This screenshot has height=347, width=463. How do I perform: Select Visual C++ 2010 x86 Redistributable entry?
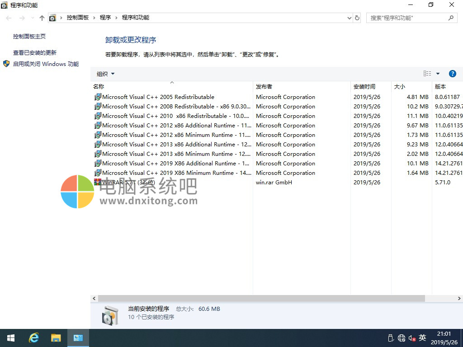(x=176, y=116)
